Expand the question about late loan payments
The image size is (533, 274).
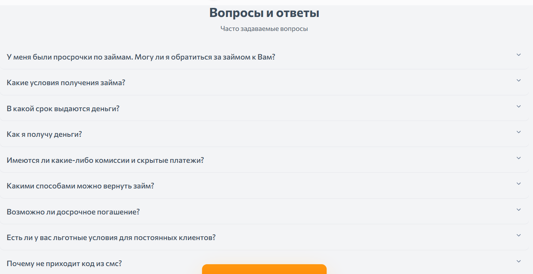141,57
